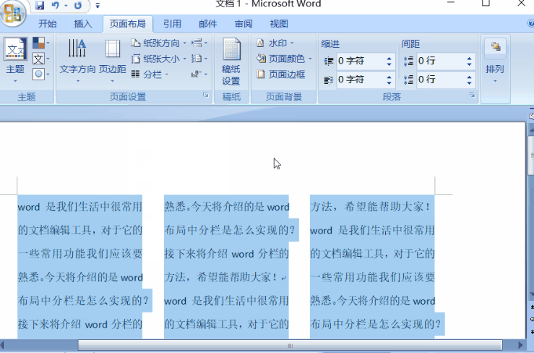Minimize the Word window
Viewport: 534px width, 353px height.
(x=451, y=4)
